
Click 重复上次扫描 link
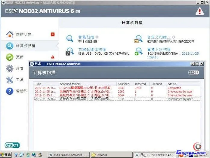click(x=159, y=50)
